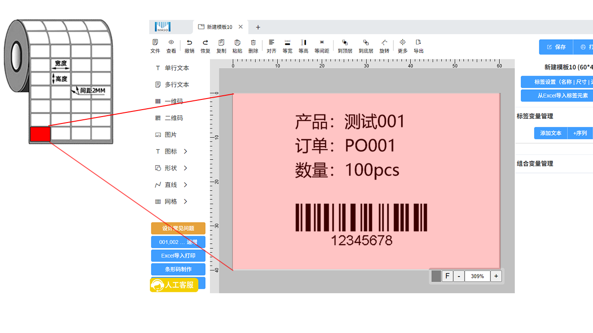Close the 新建模板10 tab
Viewport: 593px width, 333px height.
coord(240,27)
